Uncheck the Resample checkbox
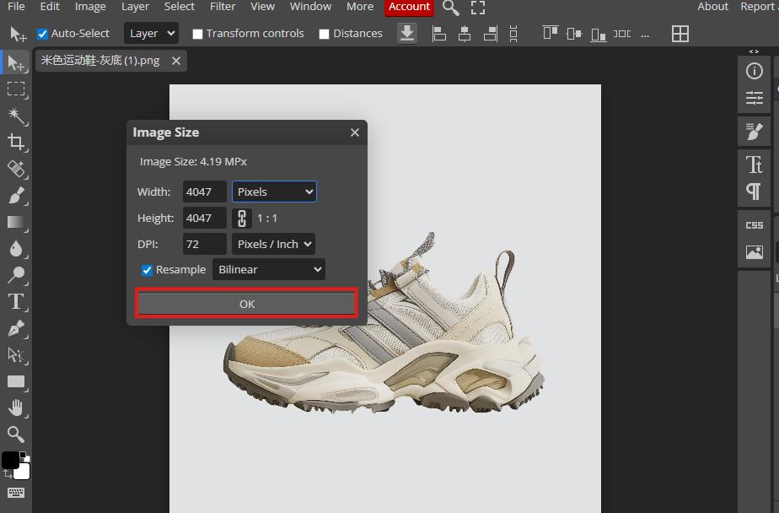The image size is (779, 513). pyautogui.click(x=147, y=270)
